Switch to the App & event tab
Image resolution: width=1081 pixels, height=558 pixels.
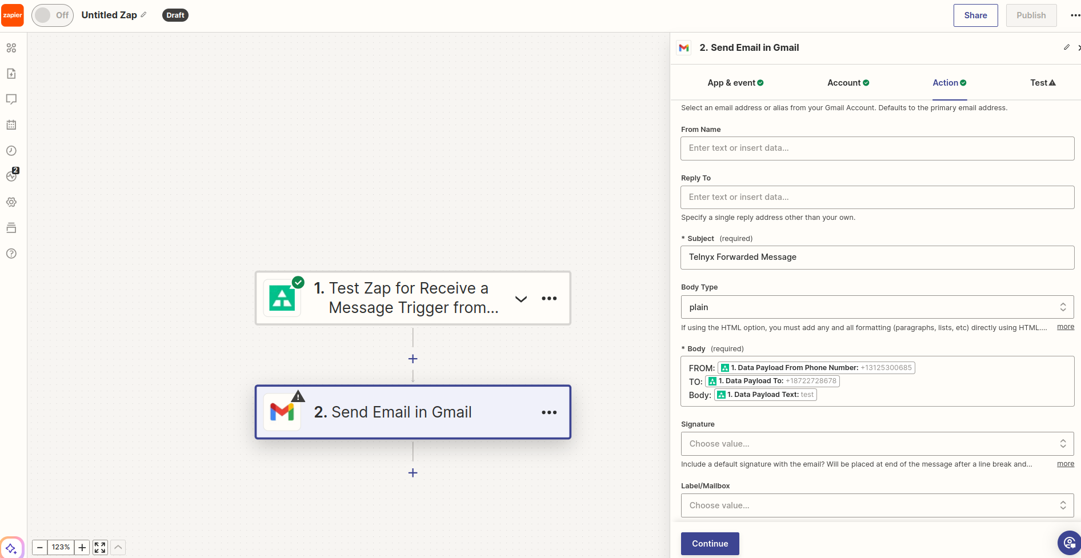click(735, 83)
